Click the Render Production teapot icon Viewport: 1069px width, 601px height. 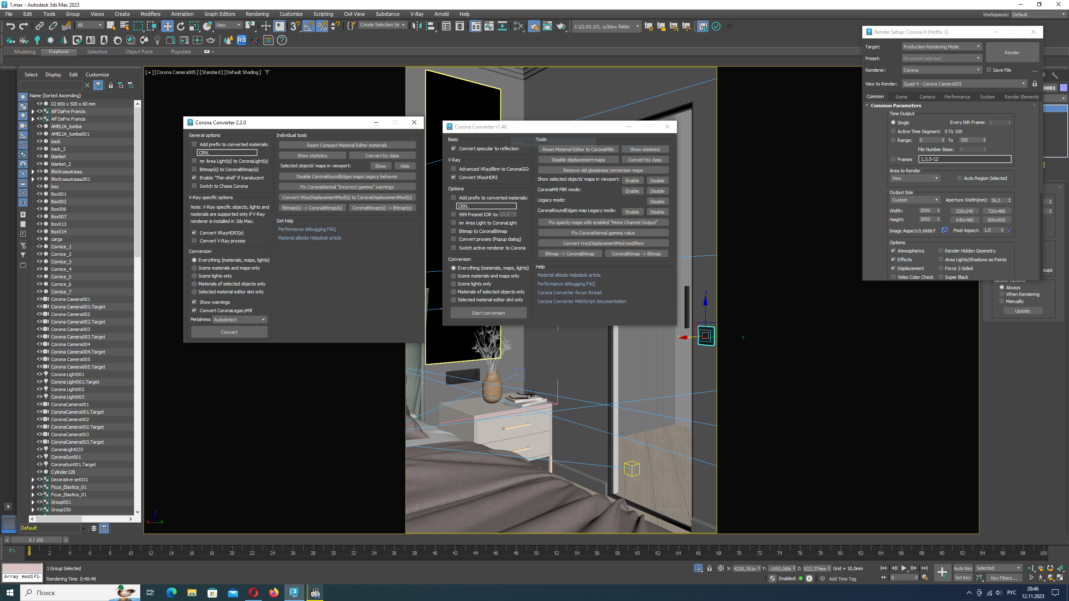pyautogui.click(x=561, y=26)
